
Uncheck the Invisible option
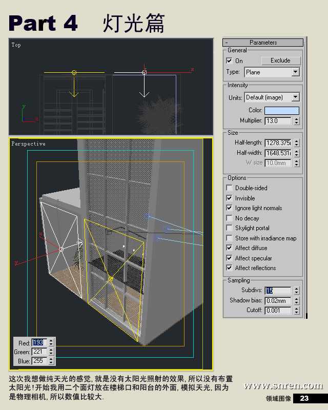click(x=230, y=198)
